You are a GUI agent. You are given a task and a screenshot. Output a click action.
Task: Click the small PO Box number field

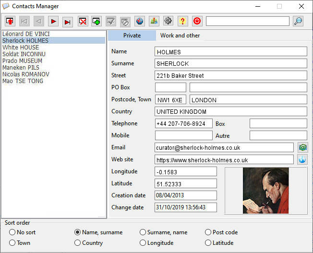click(171, 87)
